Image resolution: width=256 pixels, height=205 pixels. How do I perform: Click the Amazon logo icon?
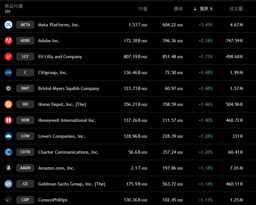pos(8,168)
